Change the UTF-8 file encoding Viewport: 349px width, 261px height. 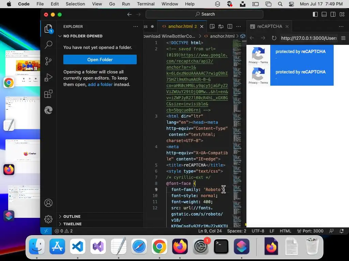(258, 231)
